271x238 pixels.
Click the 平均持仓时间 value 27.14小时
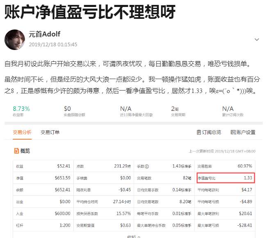[122, 202]
